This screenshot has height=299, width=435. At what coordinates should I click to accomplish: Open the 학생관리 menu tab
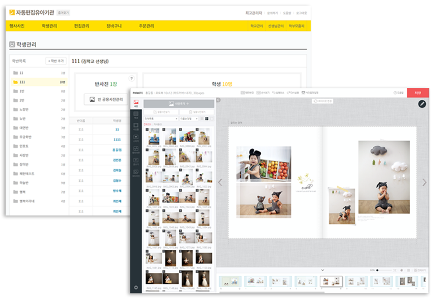click(x=49, y=26)
